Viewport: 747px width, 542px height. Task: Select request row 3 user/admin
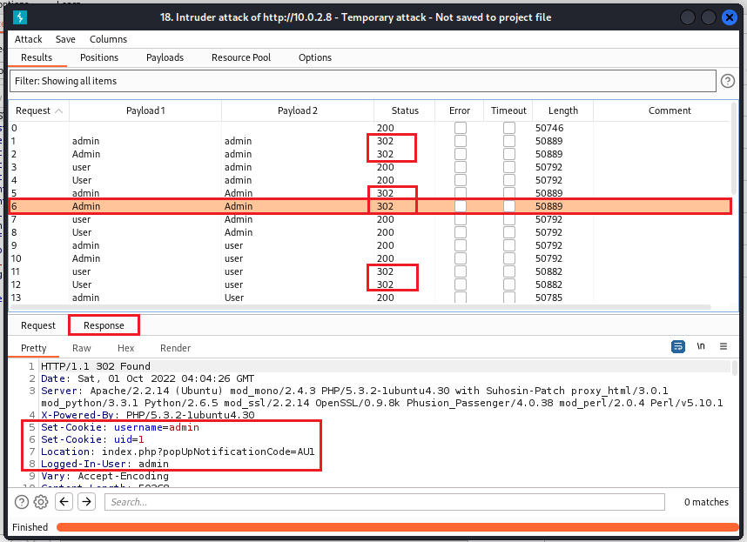tap(369, 167)
